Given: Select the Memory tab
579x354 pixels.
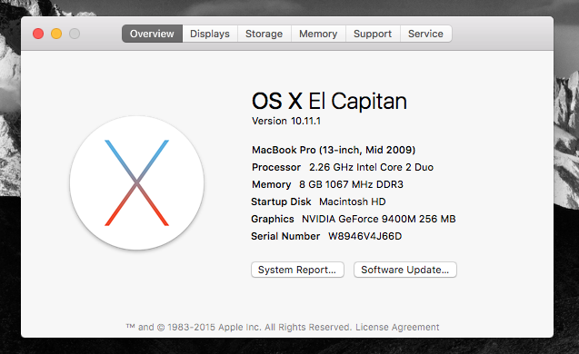Looking at the screenshot, I should pyautogui.click(x=318, y=34).
